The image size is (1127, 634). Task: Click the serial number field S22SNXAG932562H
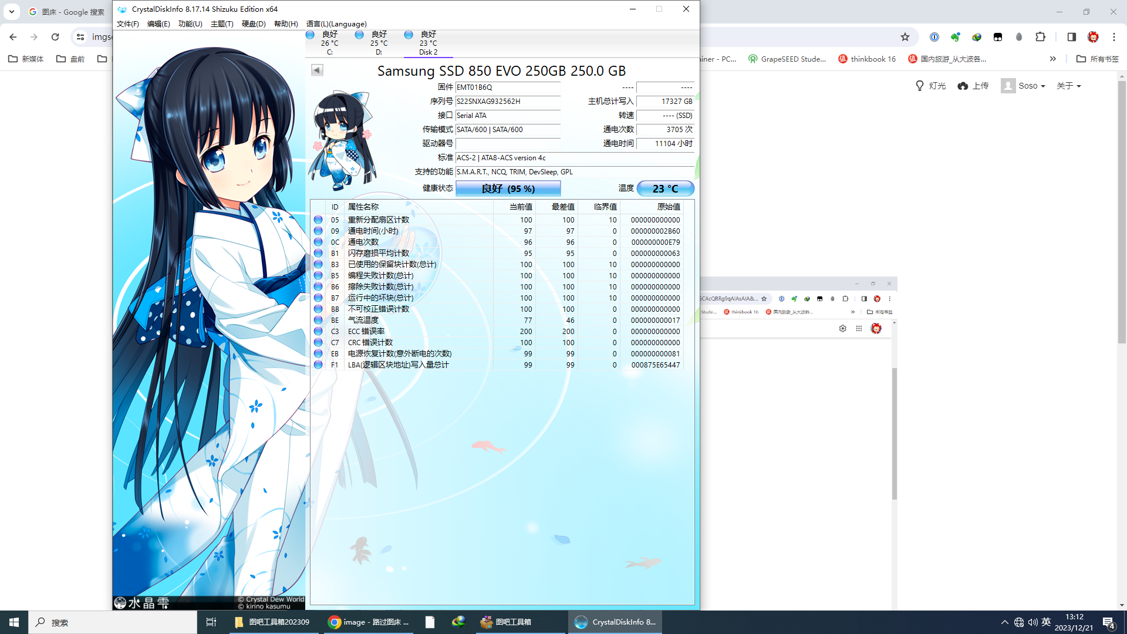(x=508, y=102)
